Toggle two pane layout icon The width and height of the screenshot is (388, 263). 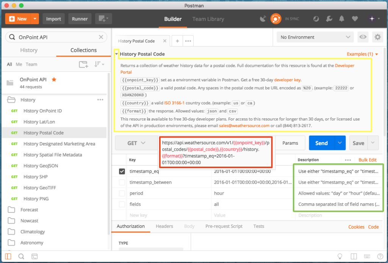354,257
